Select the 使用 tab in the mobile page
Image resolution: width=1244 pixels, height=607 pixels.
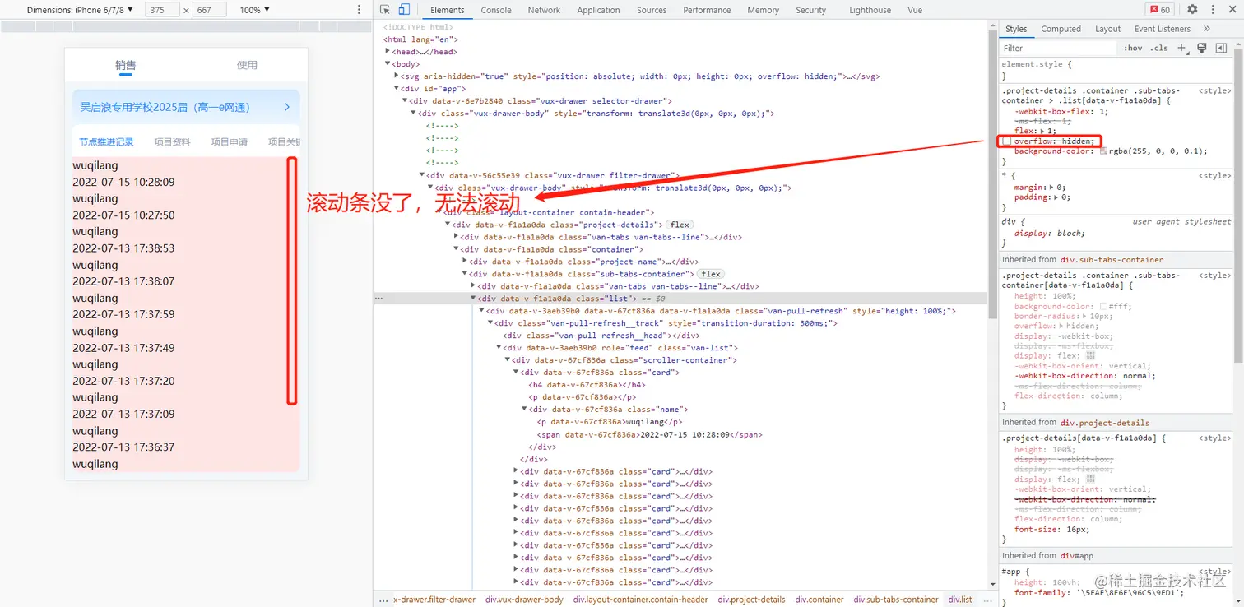coord(247,65)
